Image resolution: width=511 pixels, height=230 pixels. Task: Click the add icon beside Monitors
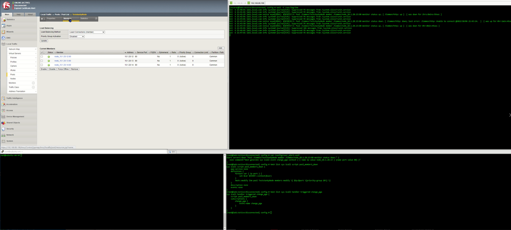tap(33, 83)
